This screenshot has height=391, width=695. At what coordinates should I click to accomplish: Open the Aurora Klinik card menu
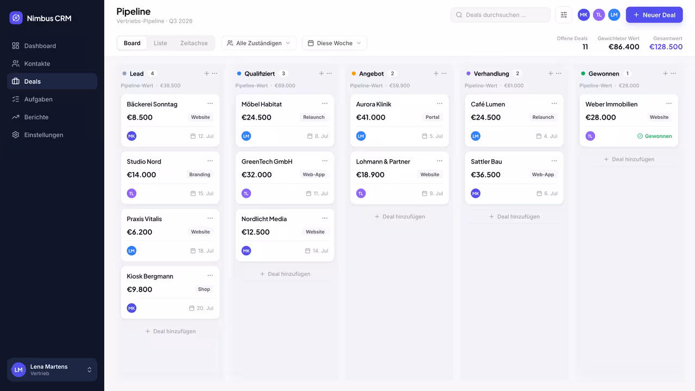[440, 103]
